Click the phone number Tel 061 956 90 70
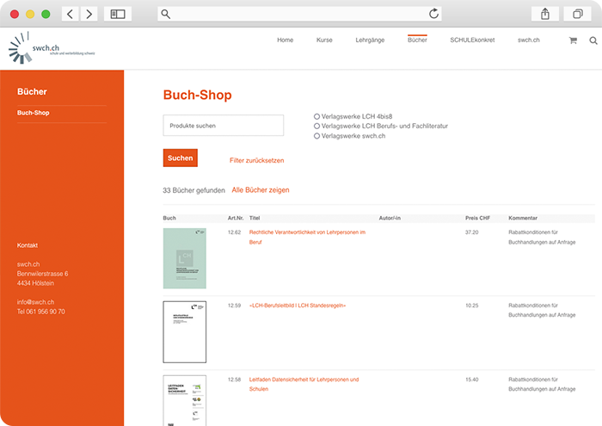This screenshot has width=602, height=426. click(x=41, y=312)
